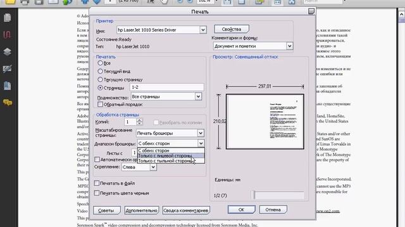Click the icon in Печать dialog title corner
The width and height of the screenshot is (405, 227).
pos(311,11)
